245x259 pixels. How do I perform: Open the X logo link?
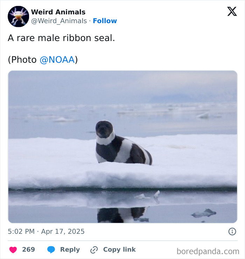(232, 12)
